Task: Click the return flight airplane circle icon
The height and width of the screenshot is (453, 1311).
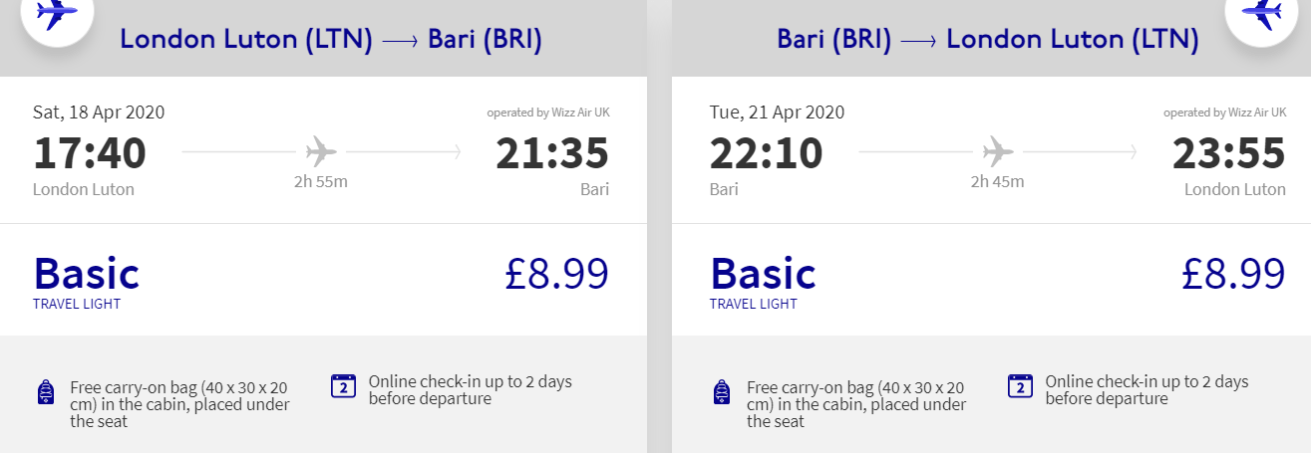Action: pos(1261,12)
